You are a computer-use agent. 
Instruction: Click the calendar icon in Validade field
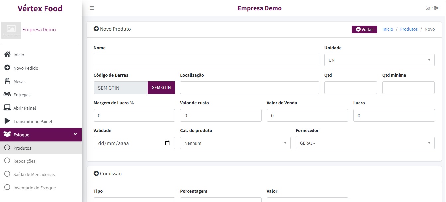coord(167,143)
